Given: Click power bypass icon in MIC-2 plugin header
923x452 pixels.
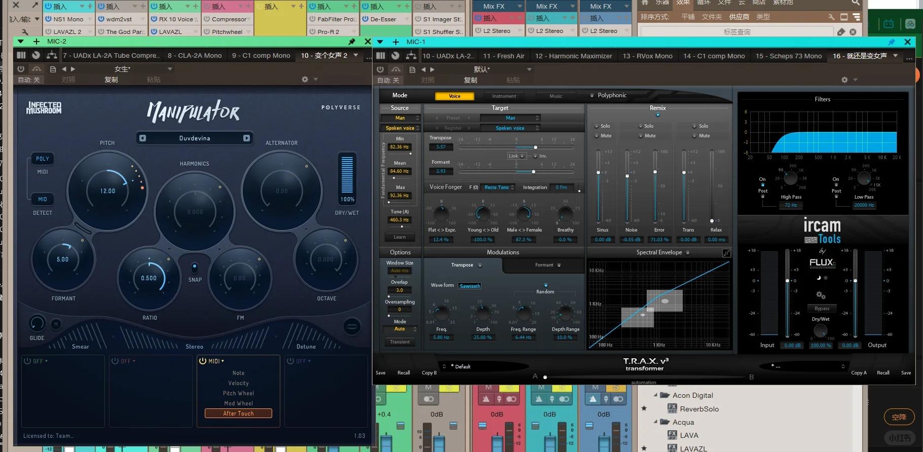Looking at the screenshot, I should [21, 69].
